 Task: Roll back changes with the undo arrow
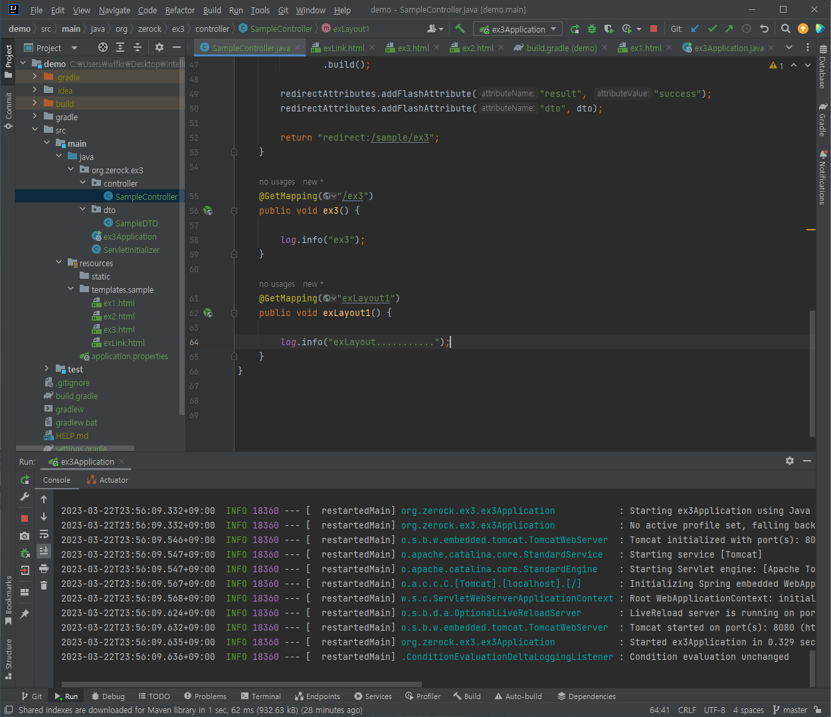click(764, 29)
